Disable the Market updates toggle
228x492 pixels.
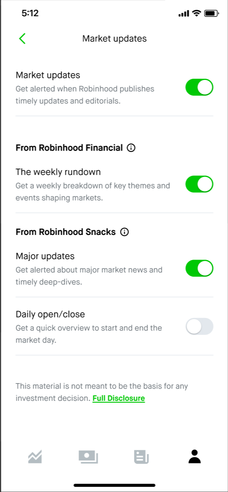[199, 87]
